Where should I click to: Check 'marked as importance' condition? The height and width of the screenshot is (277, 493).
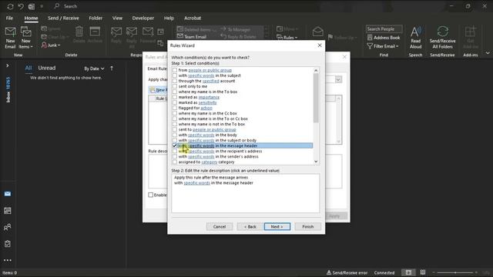(175, 97)
